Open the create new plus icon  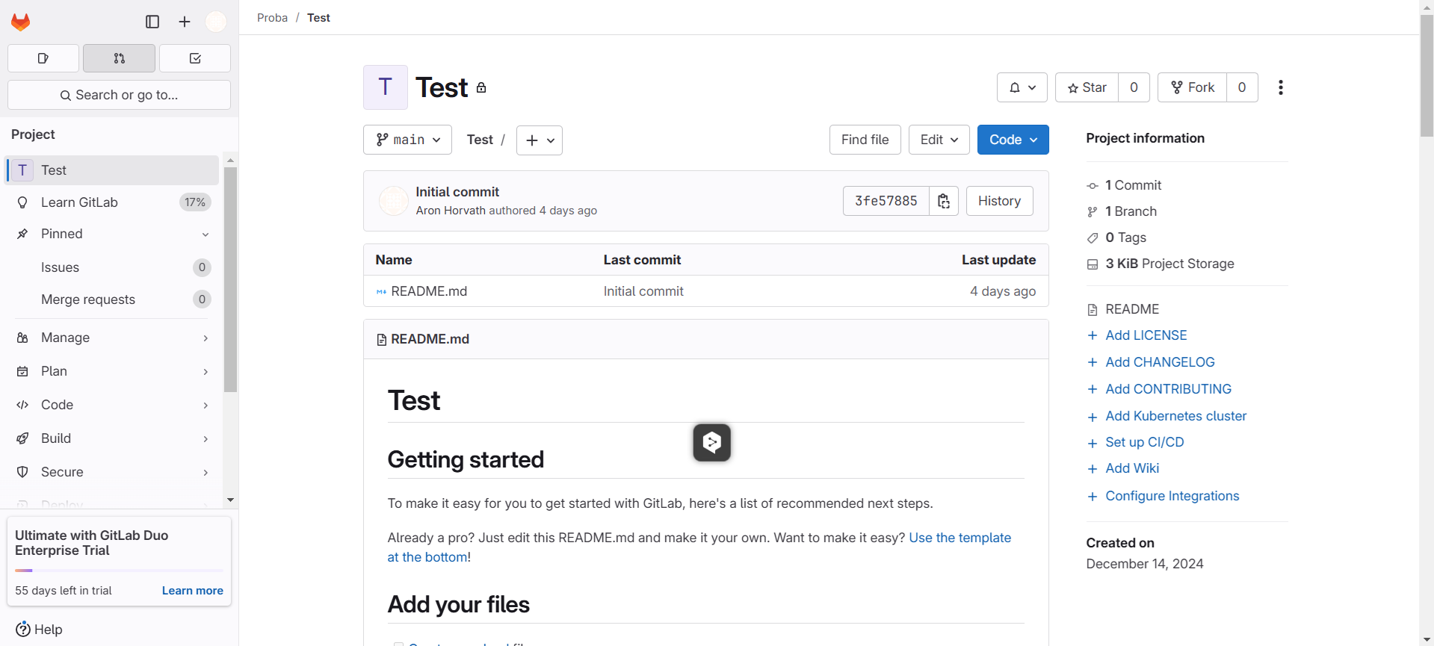coord(185,22)
